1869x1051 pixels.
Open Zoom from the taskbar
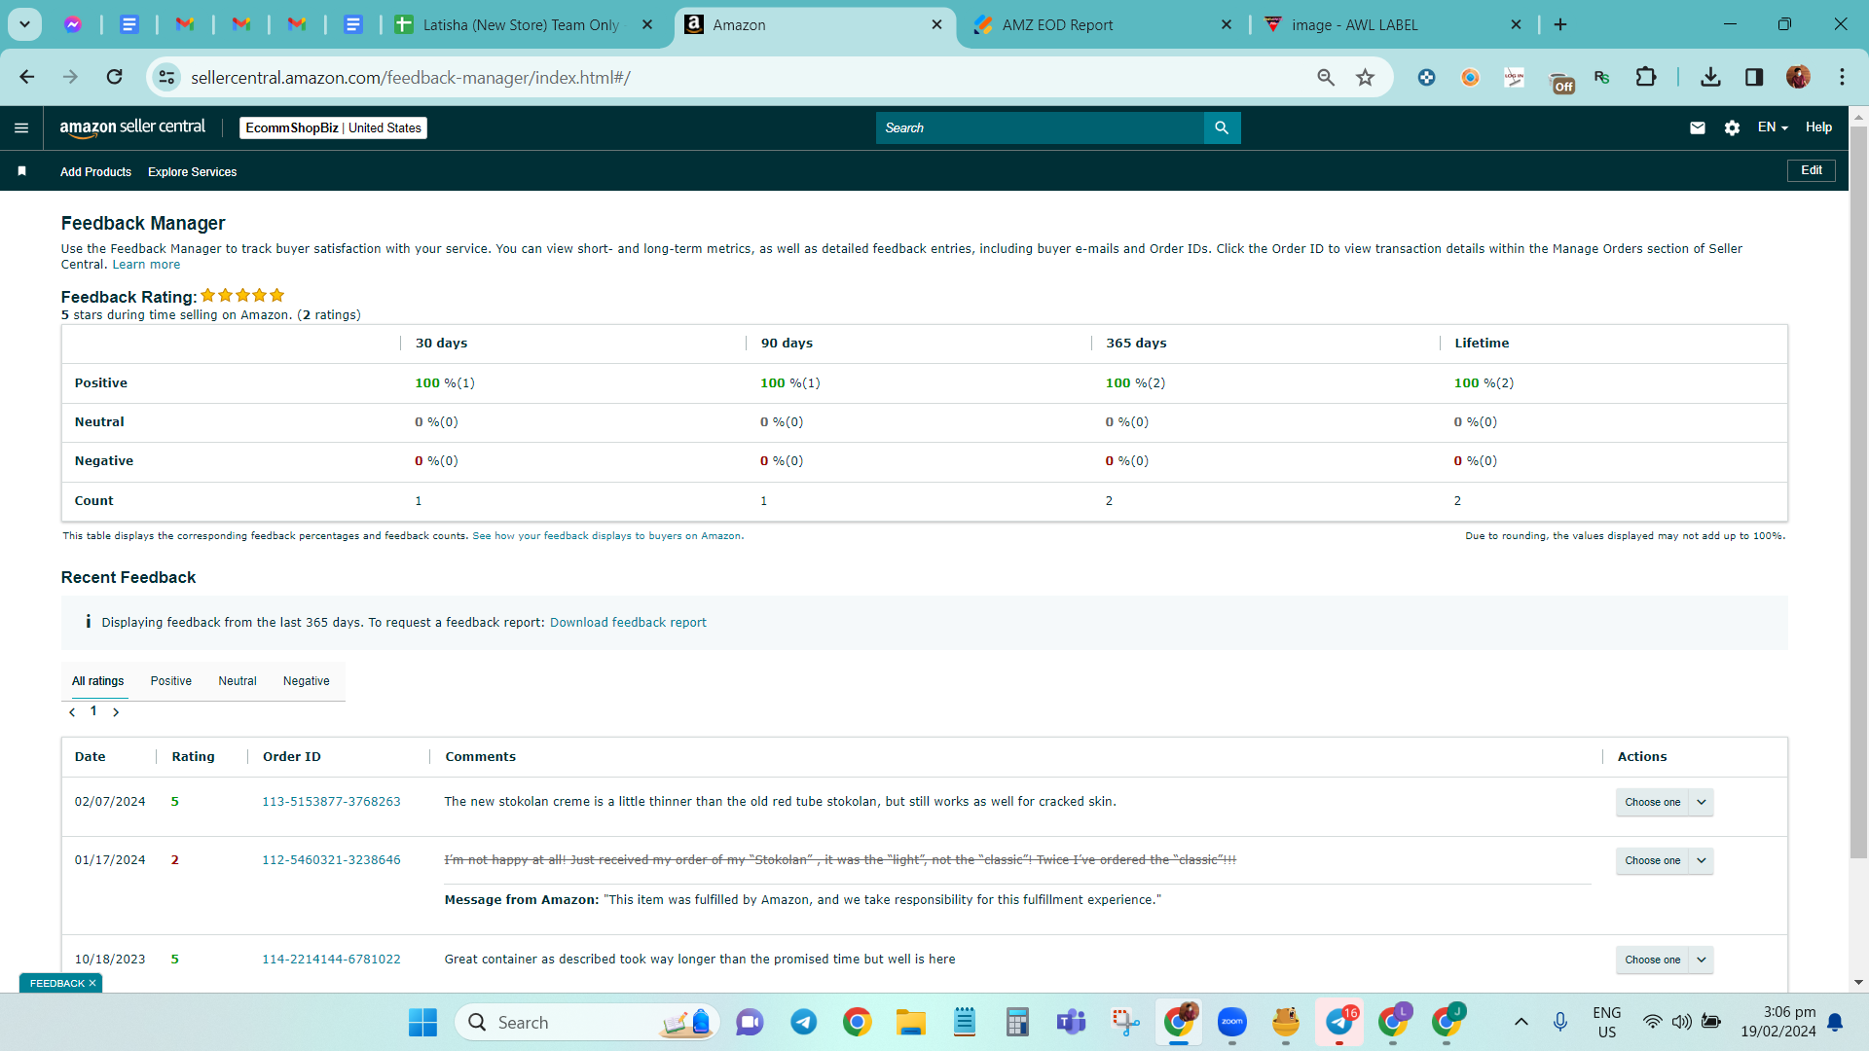pyautogui.click(x=1231, y=1023)
